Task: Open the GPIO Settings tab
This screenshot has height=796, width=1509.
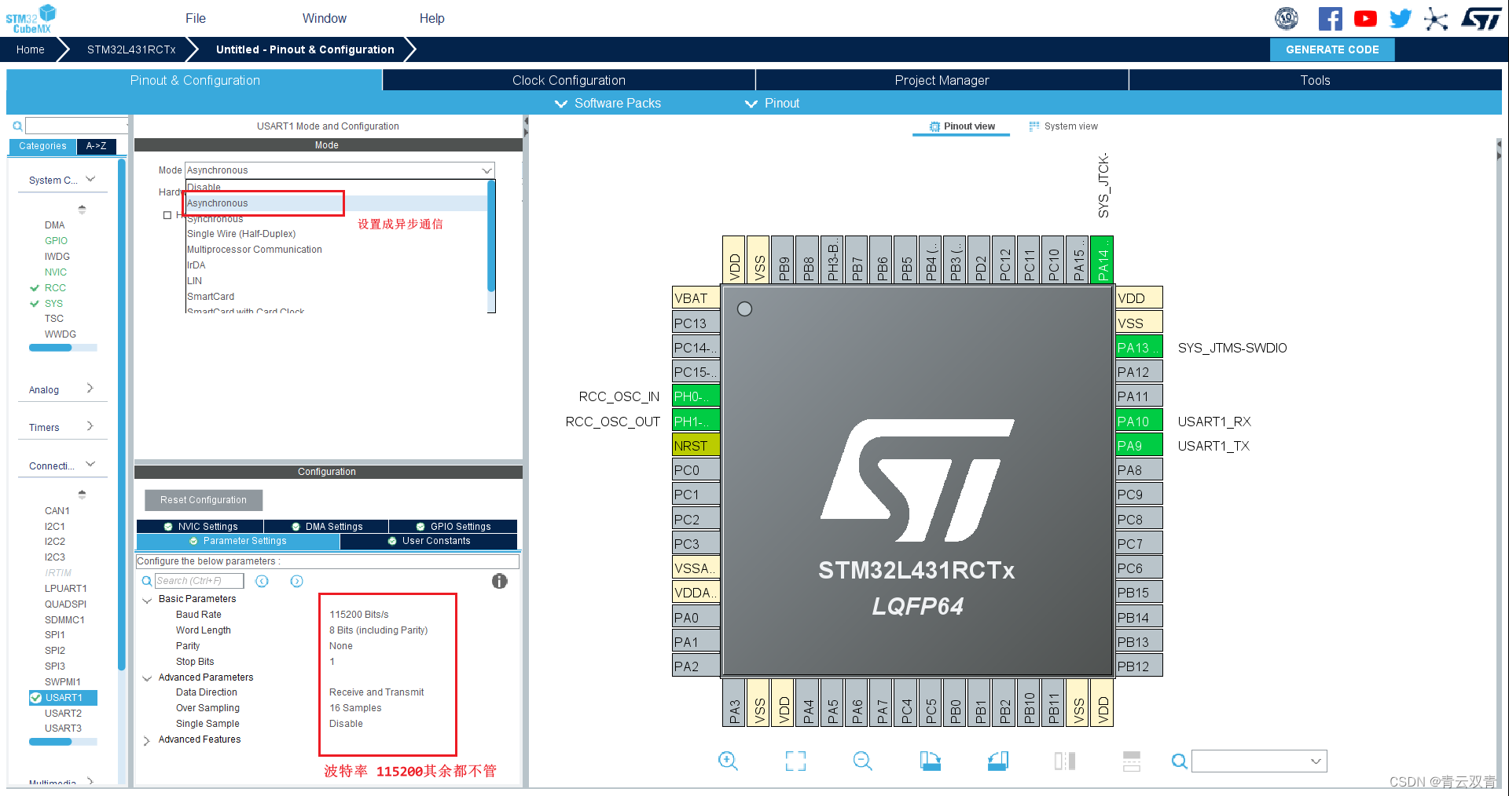Action: (453, 527)
